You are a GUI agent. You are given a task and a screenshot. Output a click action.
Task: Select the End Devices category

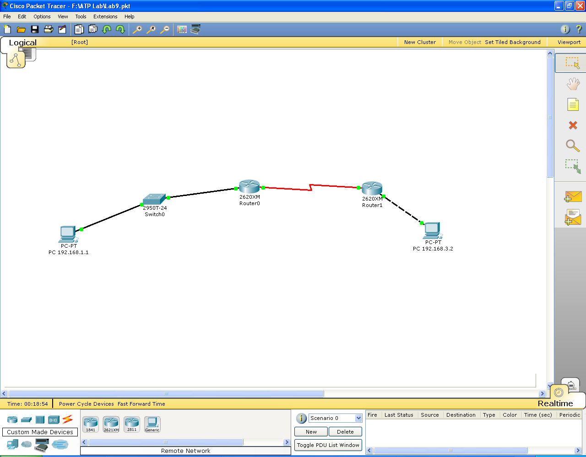(12, 444)
